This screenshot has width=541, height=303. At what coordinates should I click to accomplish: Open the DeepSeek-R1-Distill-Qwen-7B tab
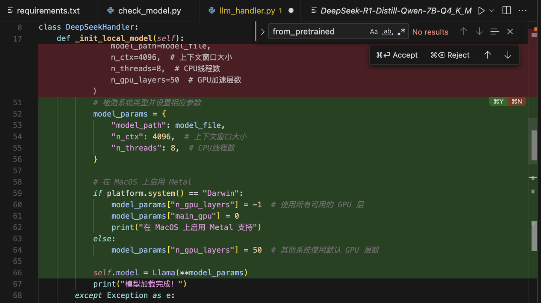pos(392,10)
